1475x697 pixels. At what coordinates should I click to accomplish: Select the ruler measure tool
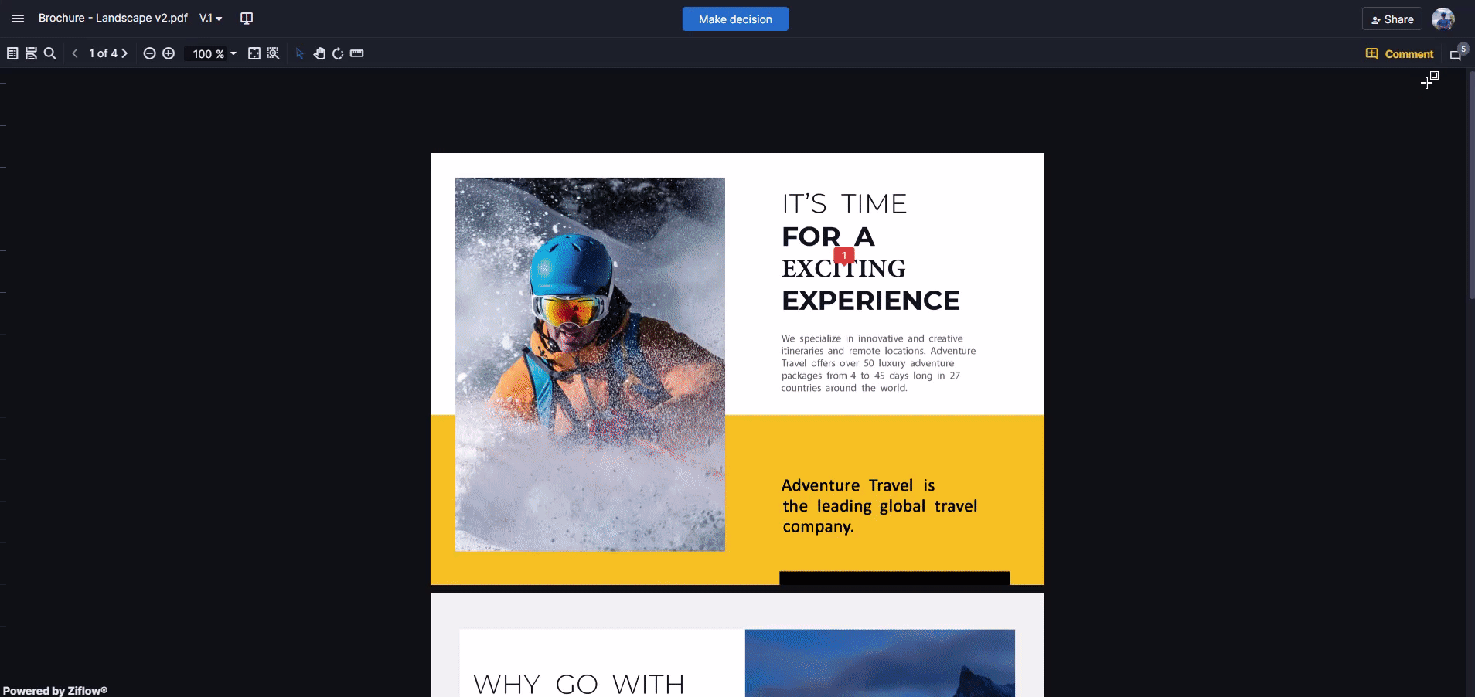tap(356, 53)
